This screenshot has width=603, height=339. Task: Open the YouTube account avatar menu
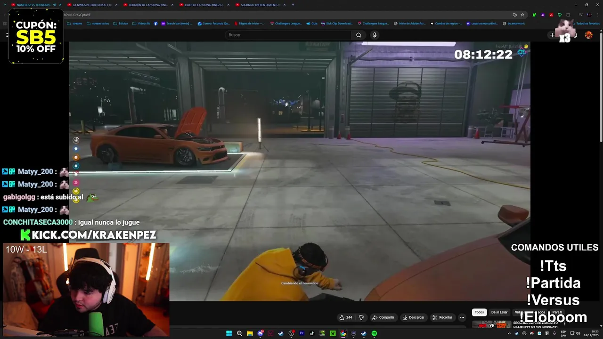589,35
